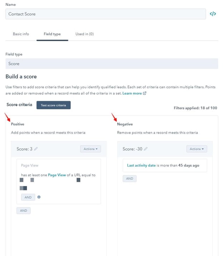Click AND below the Page View card

(x=24, y=210)
